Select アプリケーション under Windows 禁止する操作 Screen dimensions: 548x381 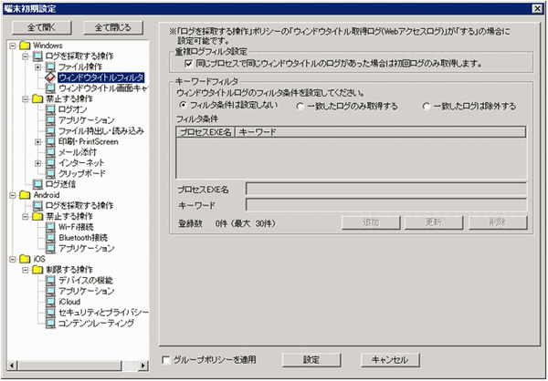click(x=87, y=120)
